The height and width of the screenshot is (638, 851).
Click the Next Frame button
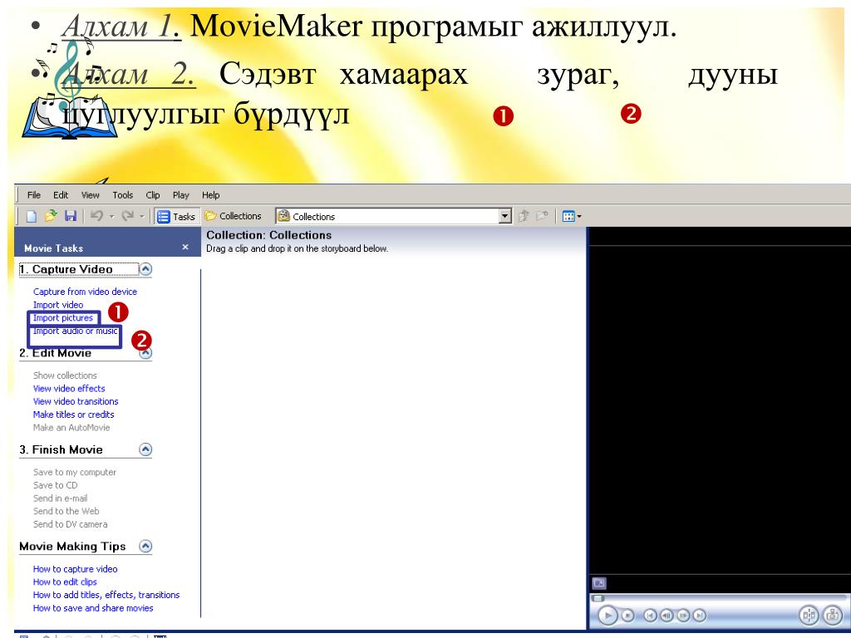tap(683, 616)
